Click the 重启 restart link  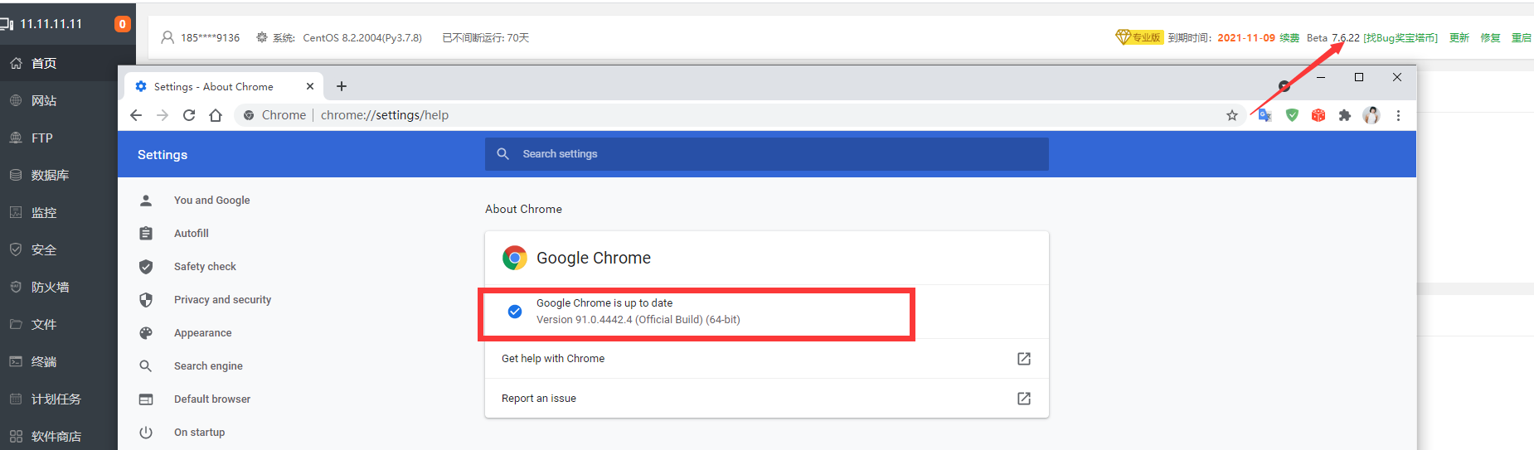[1522, 38]
